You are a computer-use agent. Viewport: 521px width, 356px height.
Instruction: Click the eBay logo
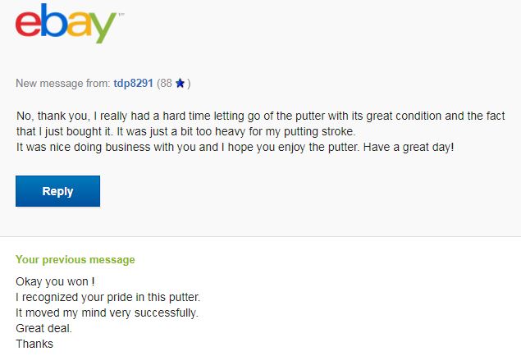(x=66, y=23)
